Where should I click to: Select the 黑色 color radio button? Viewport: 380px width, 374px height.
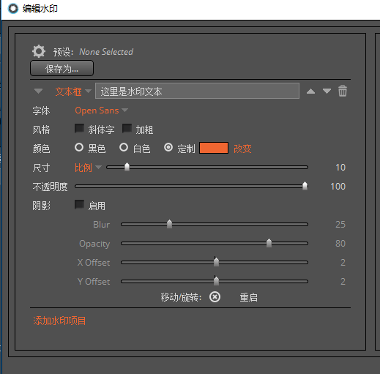[79, 148]
